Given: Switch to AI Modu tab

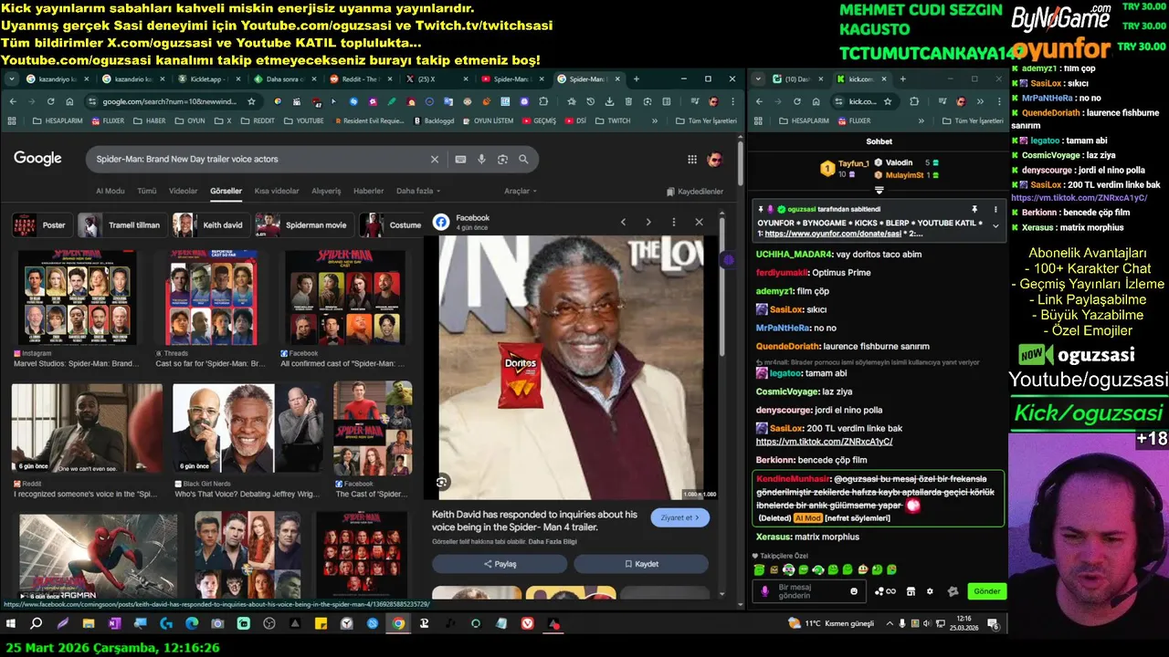Looking at the screenshot, I should 110,191.
